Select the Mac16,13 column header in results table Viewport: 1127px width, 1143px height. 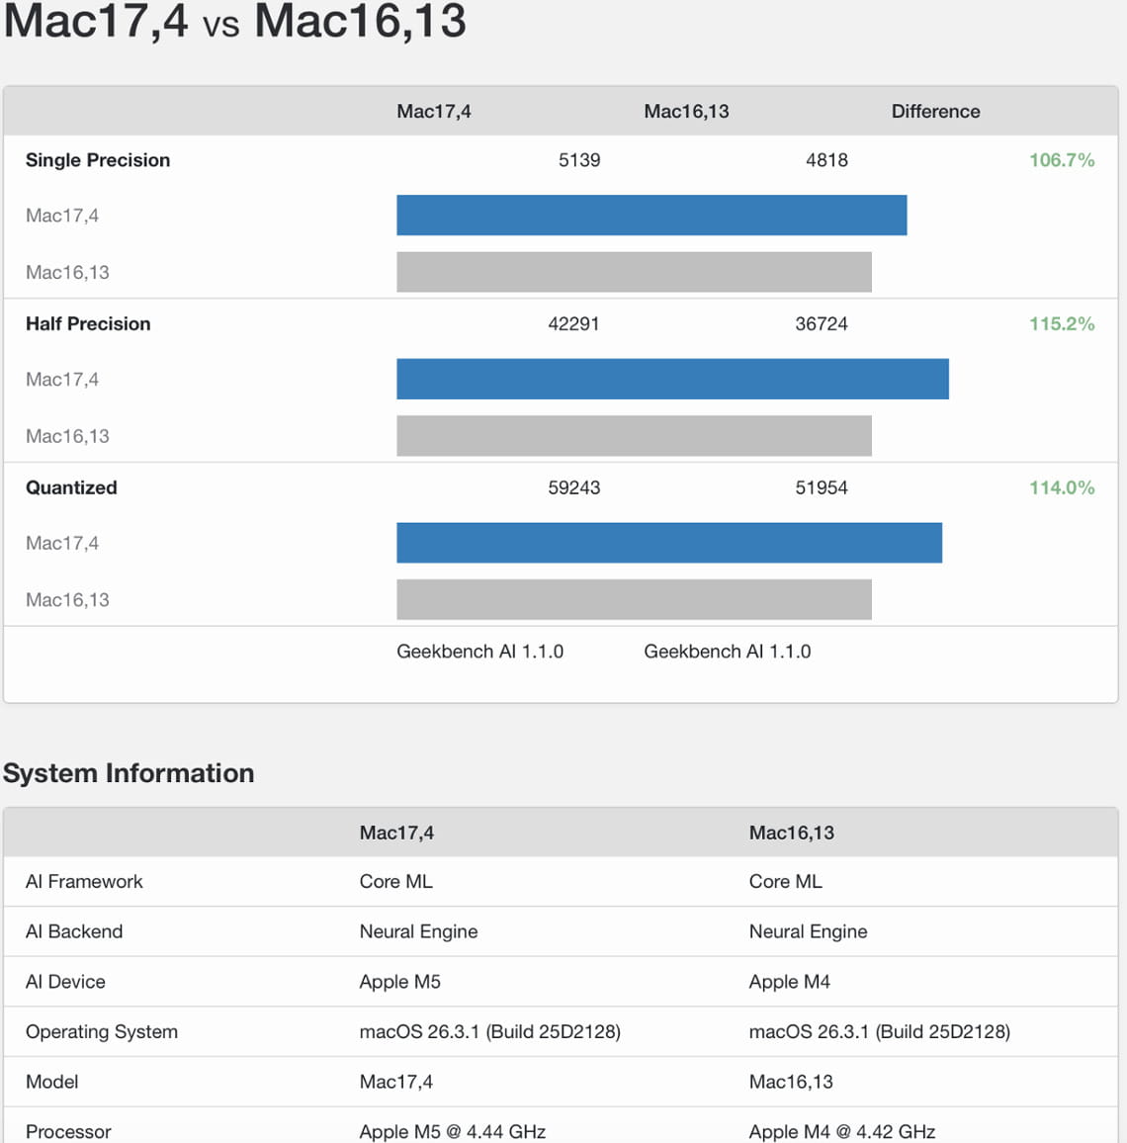coord(686,111)
